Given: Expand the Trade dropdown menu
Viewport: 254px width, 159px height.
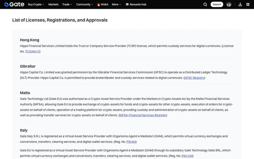Looking at the screenshot, I should pyautogui.click(x=67, y=4).
